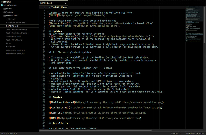Click line number 35 in the gutter

44,97
